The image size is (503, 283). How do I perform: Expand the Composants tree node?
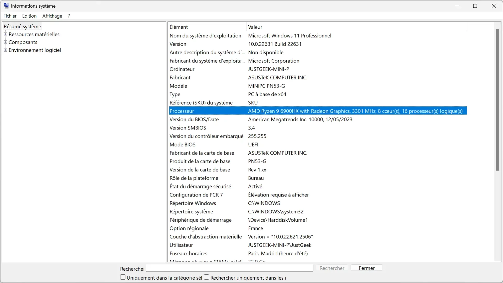[6, 42]
